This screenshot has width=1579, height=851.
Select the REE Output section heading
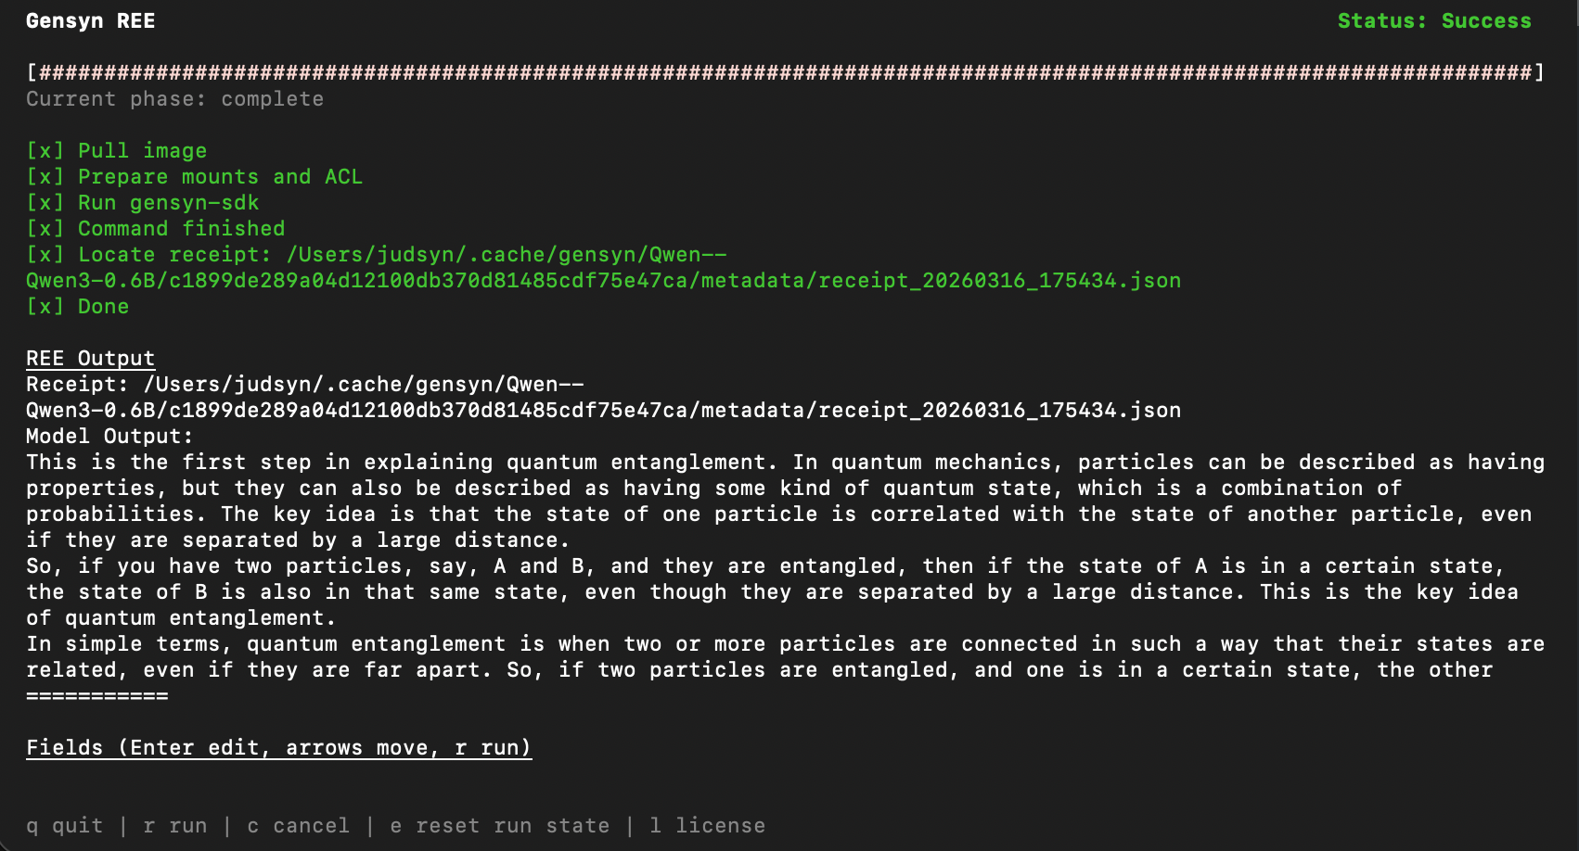point(91,359)
